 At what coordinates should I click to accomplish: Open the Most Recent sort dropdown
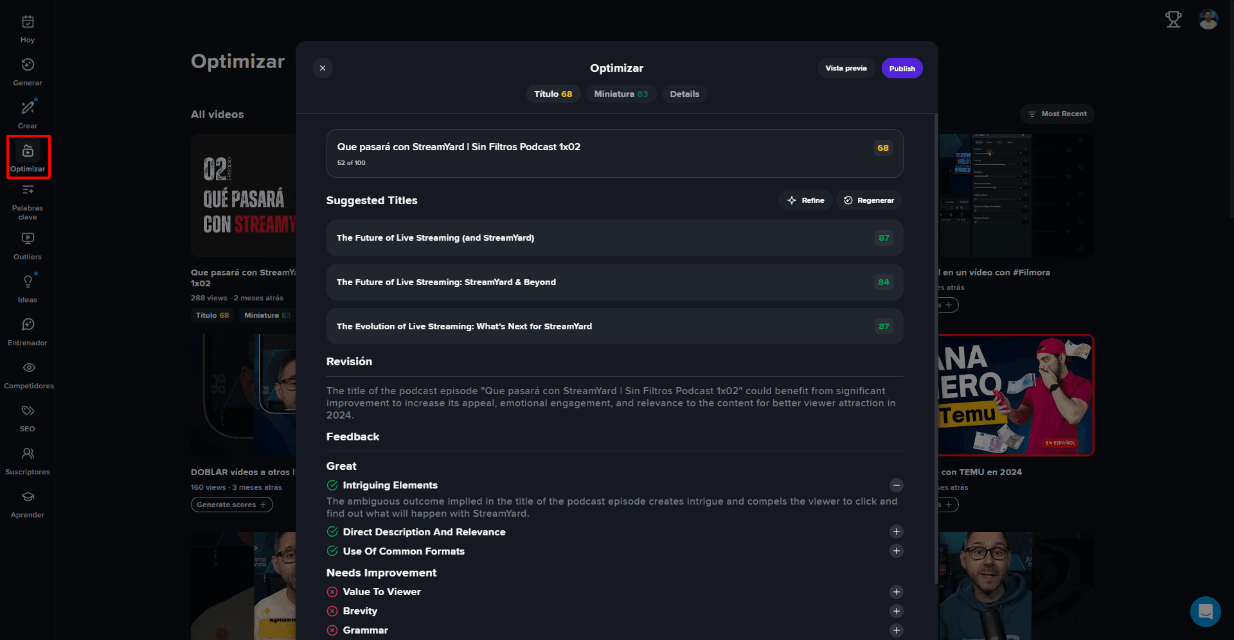coord(1057,114)
